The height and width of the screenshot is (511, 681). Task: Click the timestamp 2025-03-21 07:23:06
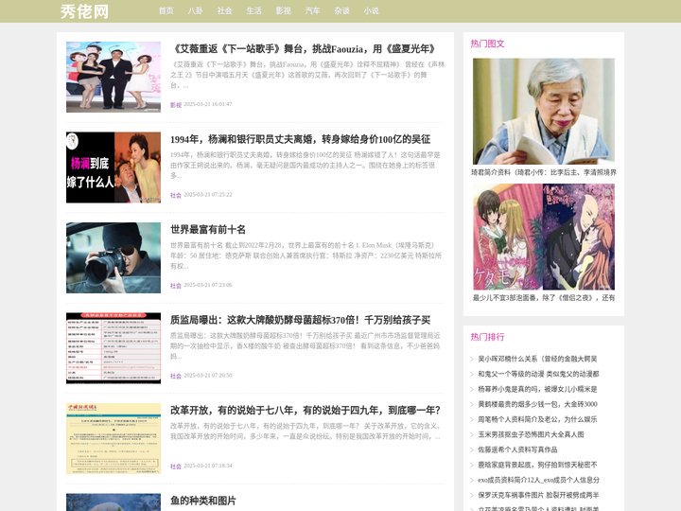pyautogui.click(x=208, y=285)
